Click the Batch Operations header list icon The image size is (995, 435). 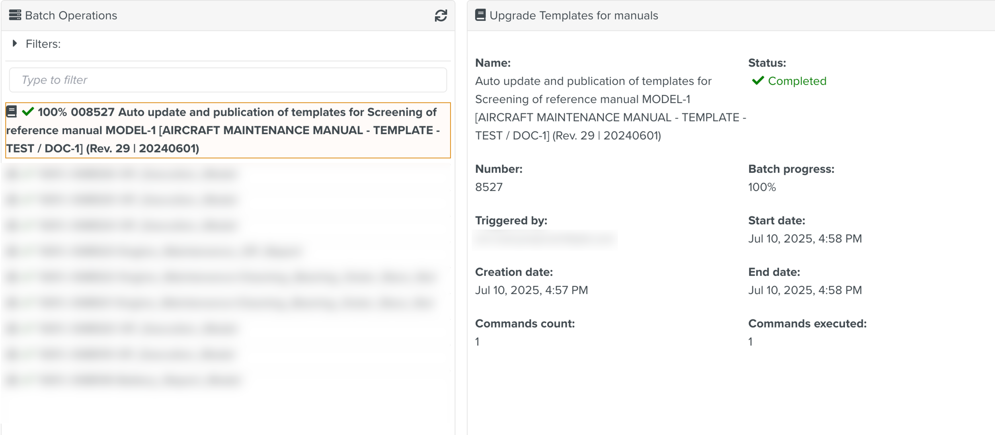(15, 15)
